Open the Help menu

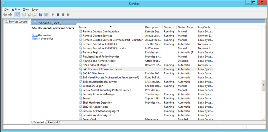point(35,9)
